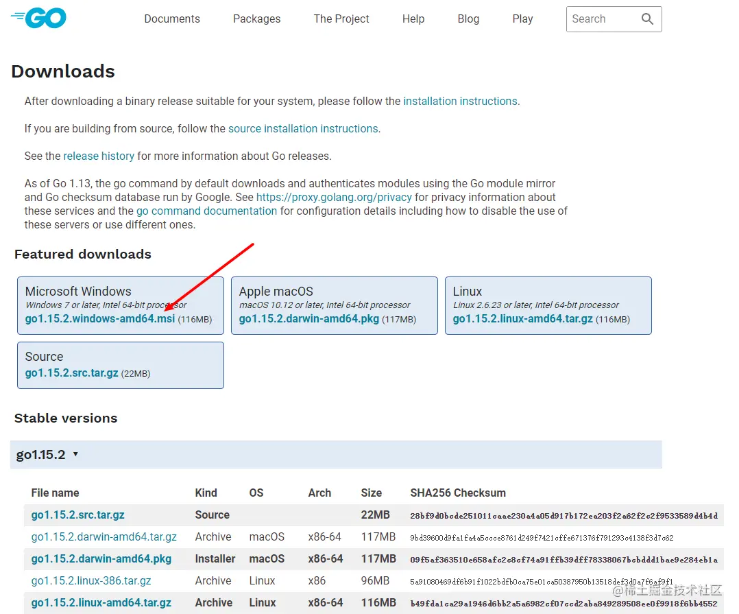The image size is (739, 614).
Task: Click Source kind cell in src row
Action: click(x=212, y=515)
